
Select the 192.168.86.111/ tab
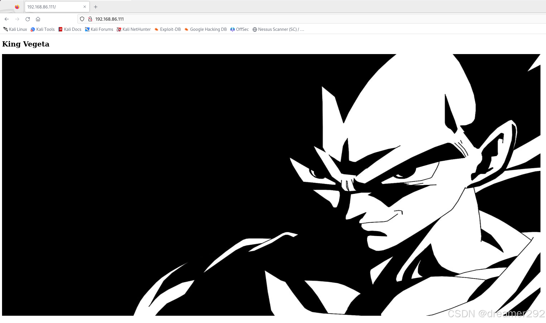click(x=57, y=7)
